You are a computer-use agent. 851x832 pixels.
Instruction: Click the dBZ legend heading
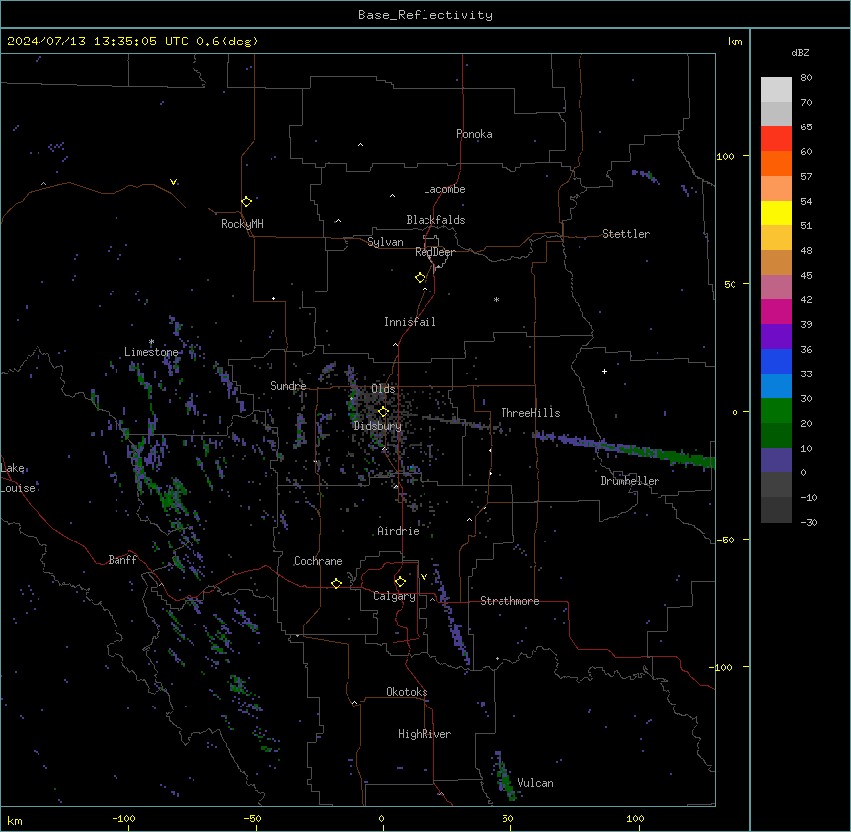[x=800, y=52]
